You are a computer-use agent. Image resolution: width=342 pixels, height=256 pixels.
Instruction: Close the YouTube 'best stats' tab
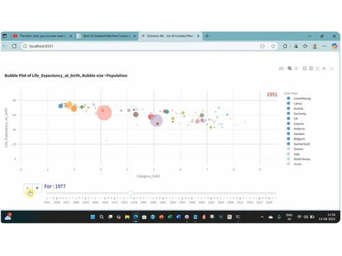(x=71, y=36)
